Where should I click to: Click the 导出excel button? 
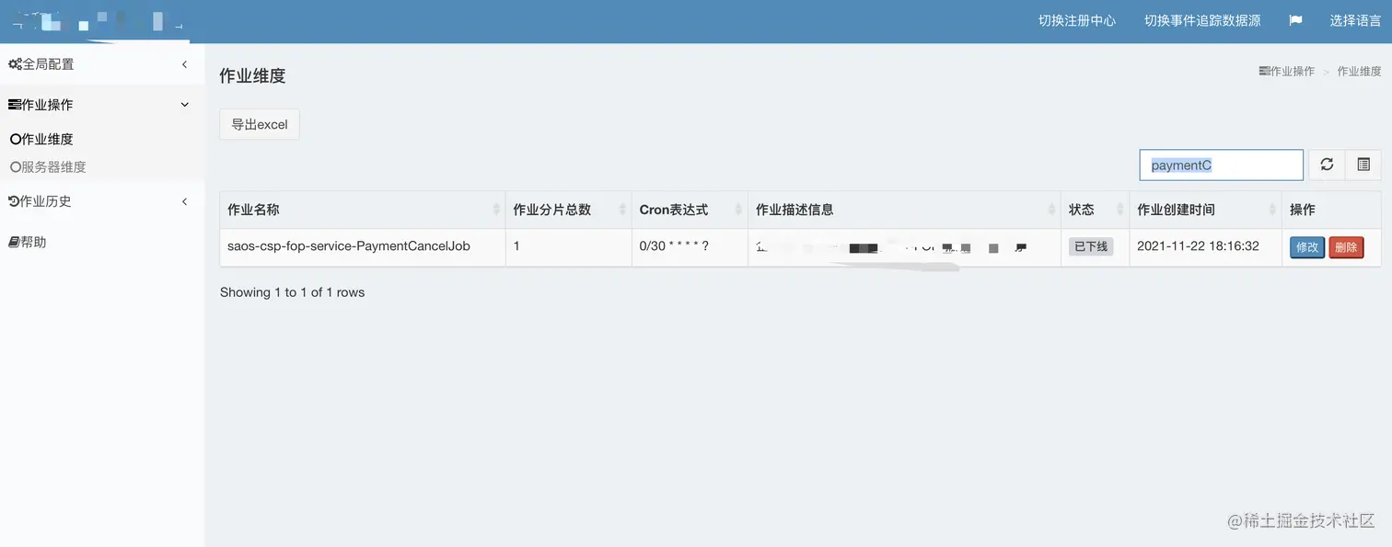pos(260,125)
